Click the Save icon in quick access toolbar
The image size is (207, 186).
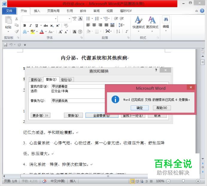point(5,45)
